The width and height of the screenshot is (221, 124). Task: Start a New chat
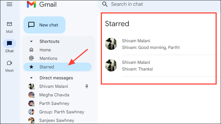click(44, 25)
